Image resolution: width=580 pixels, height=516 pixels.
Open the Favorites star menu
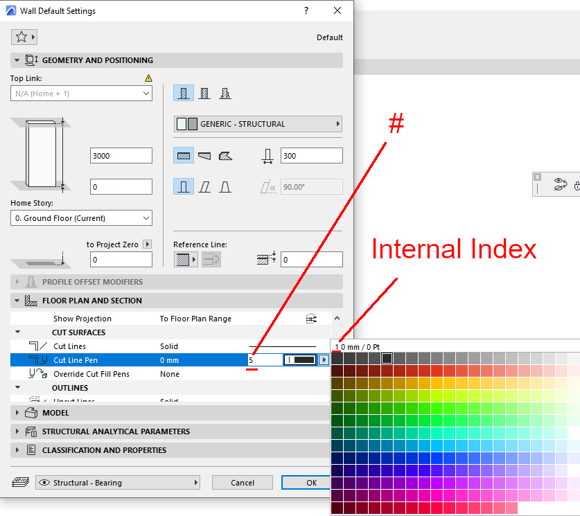click(x=24, y=36)
